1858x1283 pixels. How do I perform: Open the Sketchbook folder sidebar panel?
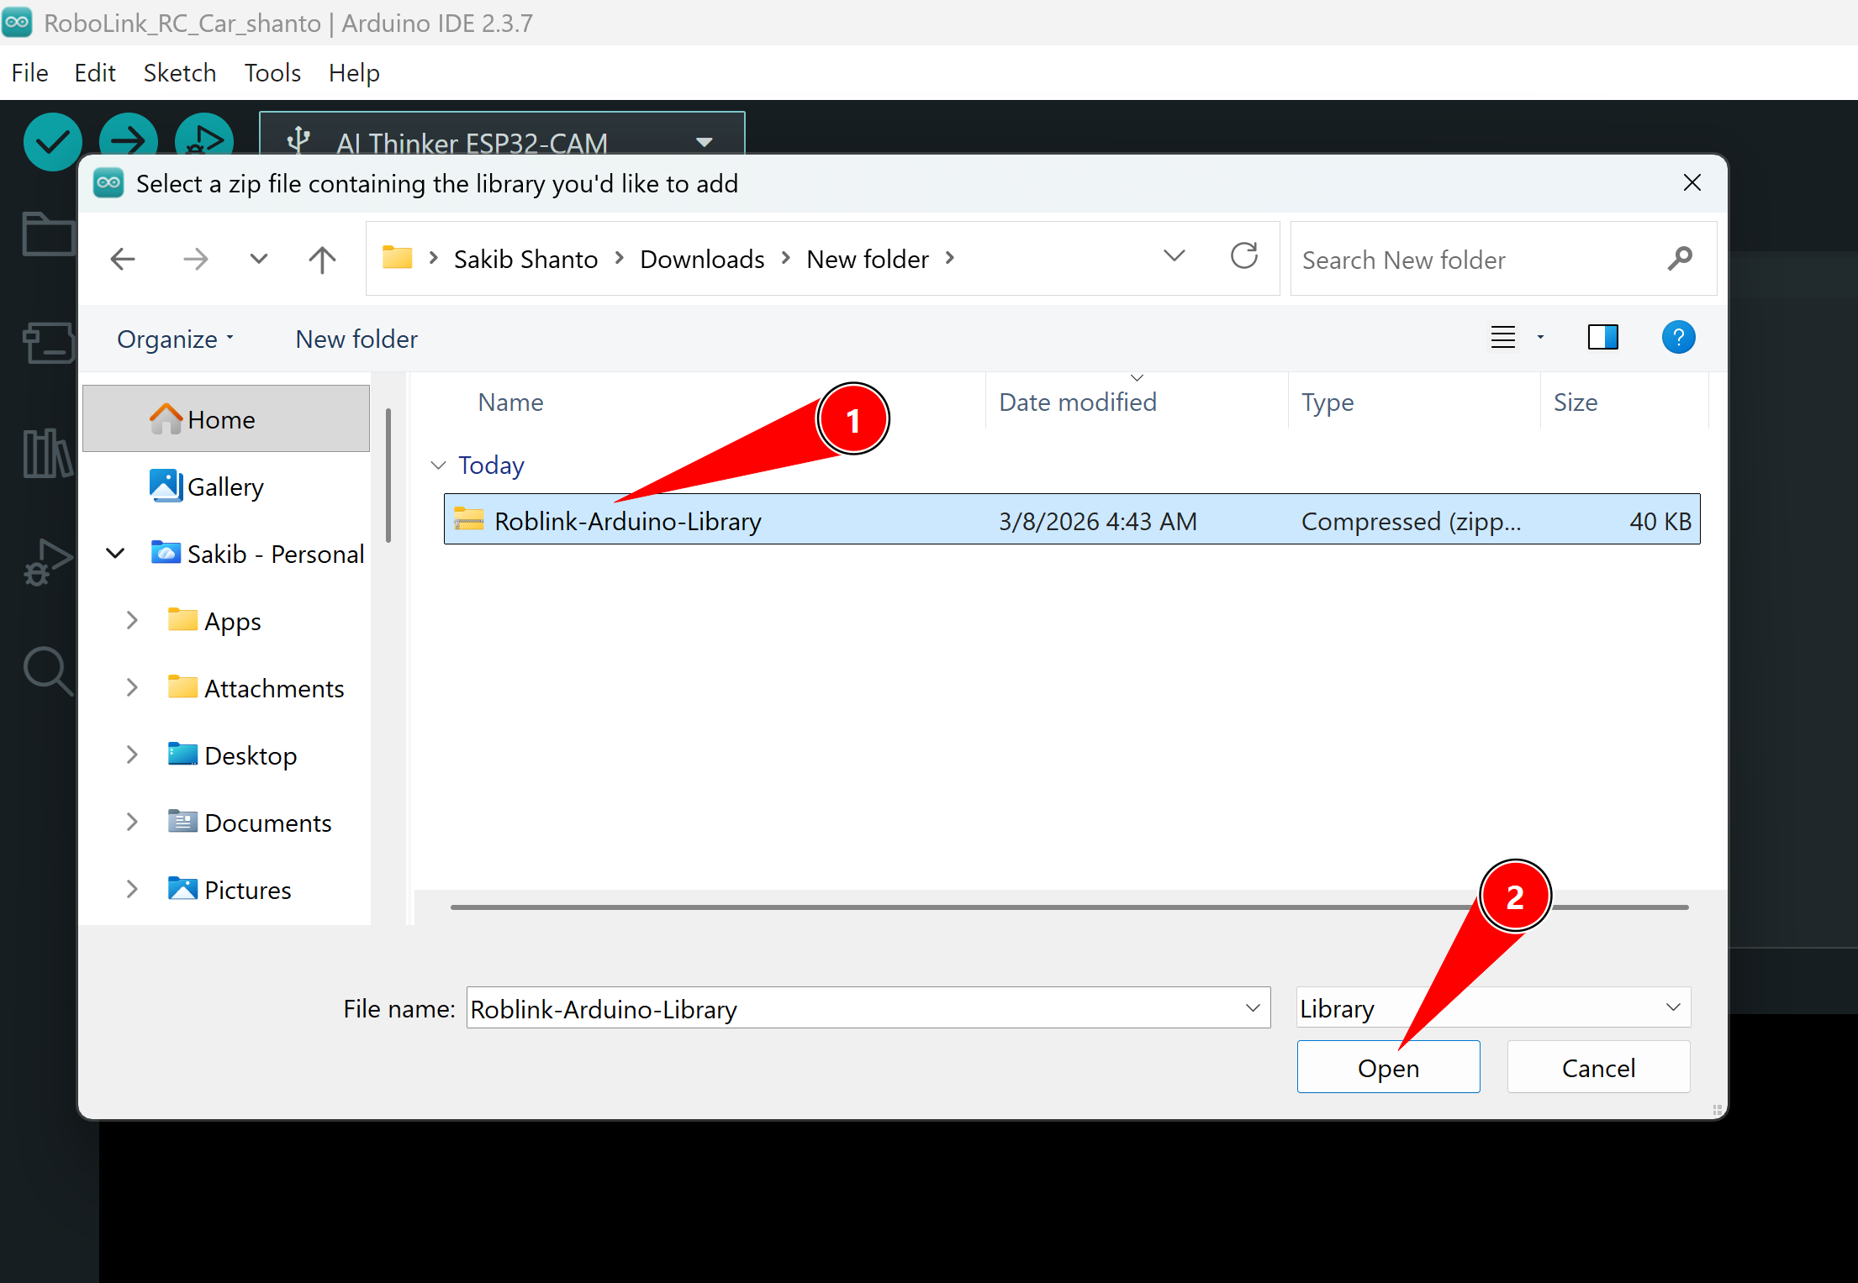click(x=48, y=235)
